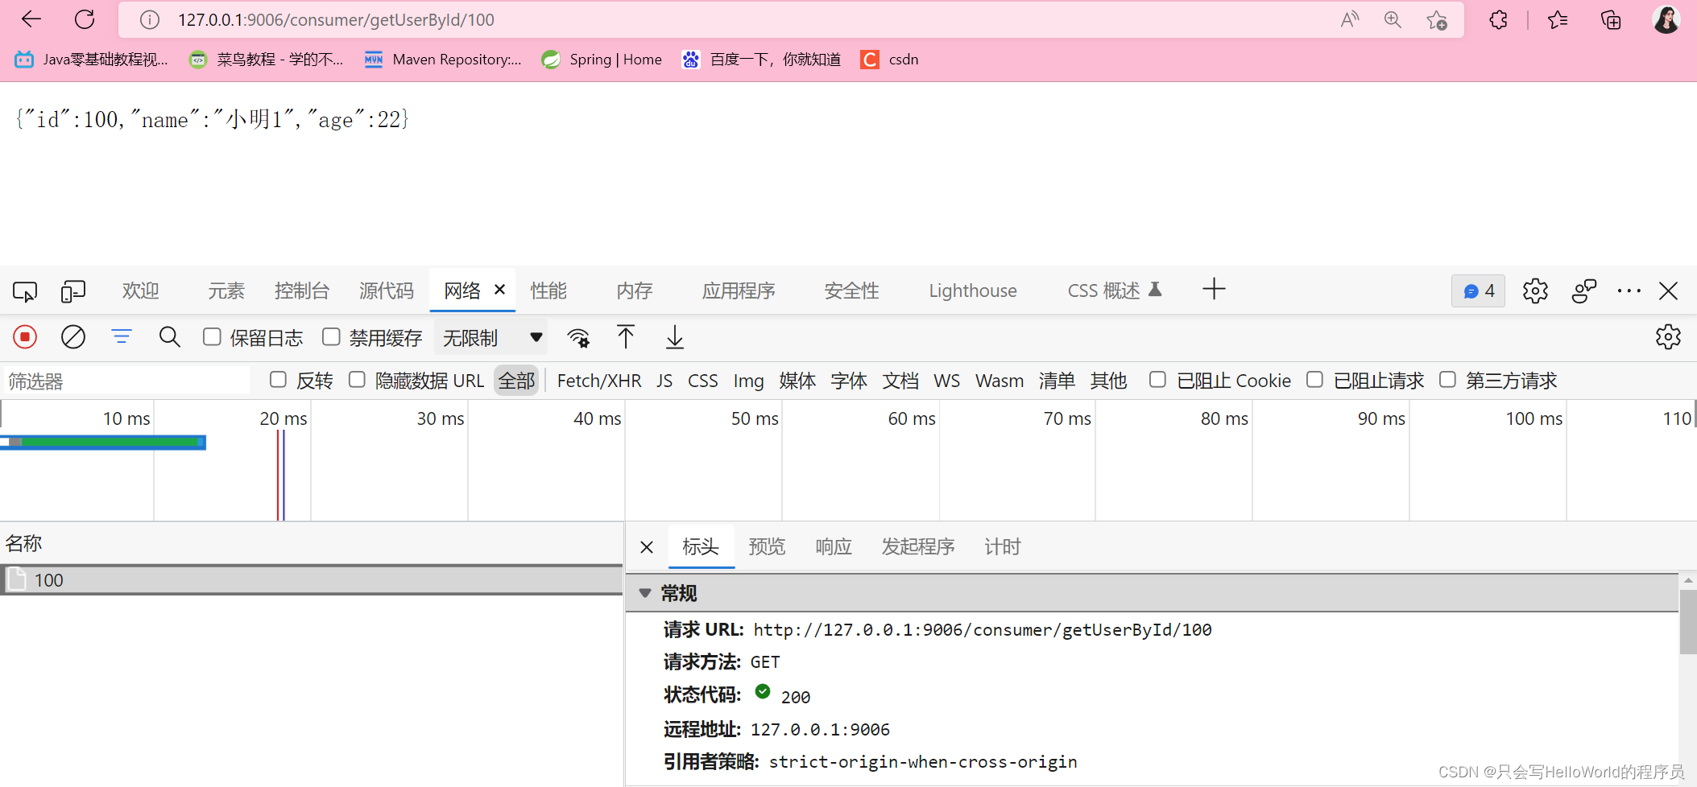
Task: Check 已阻止 Cookie checkbox
Action: (1157, 380)
